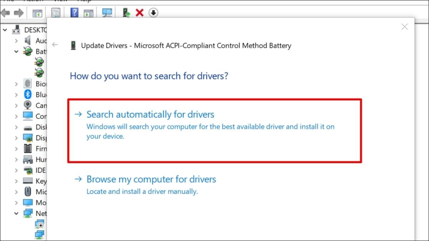This screenshot has height=241, width=429.
Task: Expand the Firmware category chevron
Action: tap(16, 149)
